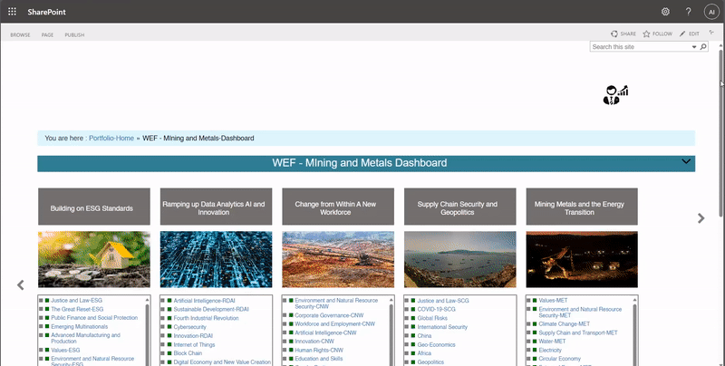Image resolution: width=725 pixels, height=366 pixels.
Task: Open the AI account avatar menu
Action: (x=711, y=12)
